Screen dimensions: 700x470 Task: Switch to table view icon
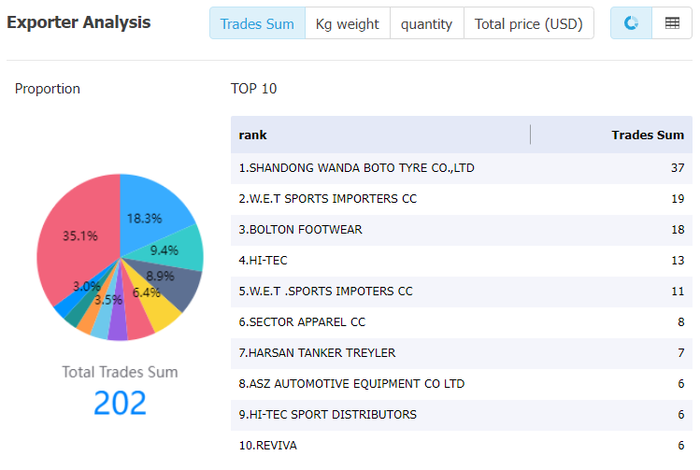[672, 23]
